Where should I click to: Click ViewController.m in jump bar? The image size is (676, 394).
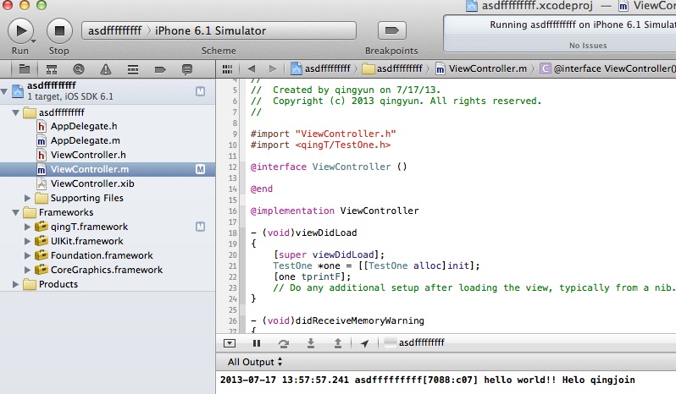tap(481, 68)
